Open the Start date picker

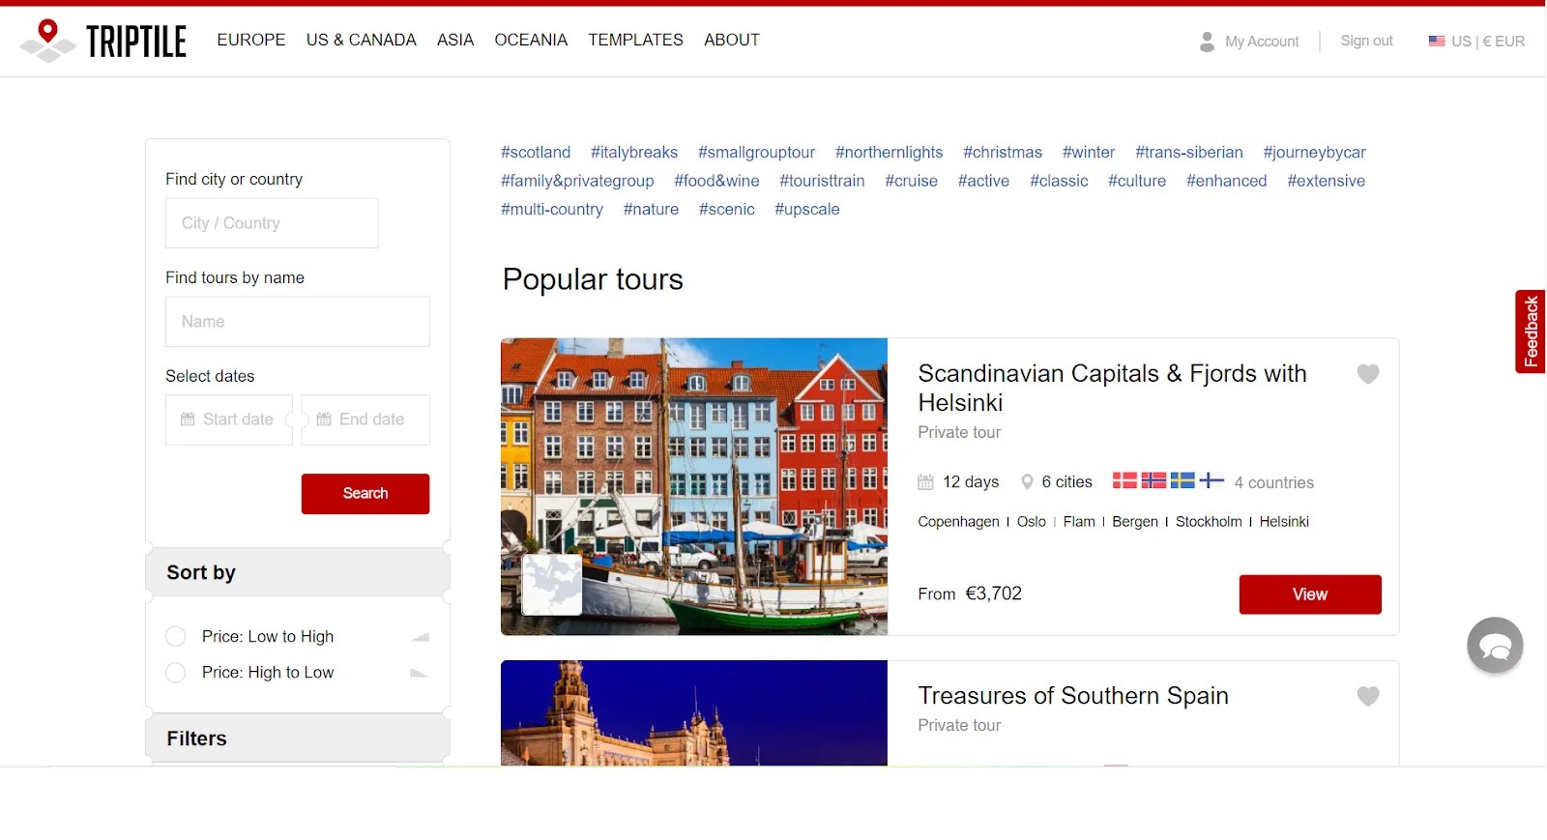[229, 420]
